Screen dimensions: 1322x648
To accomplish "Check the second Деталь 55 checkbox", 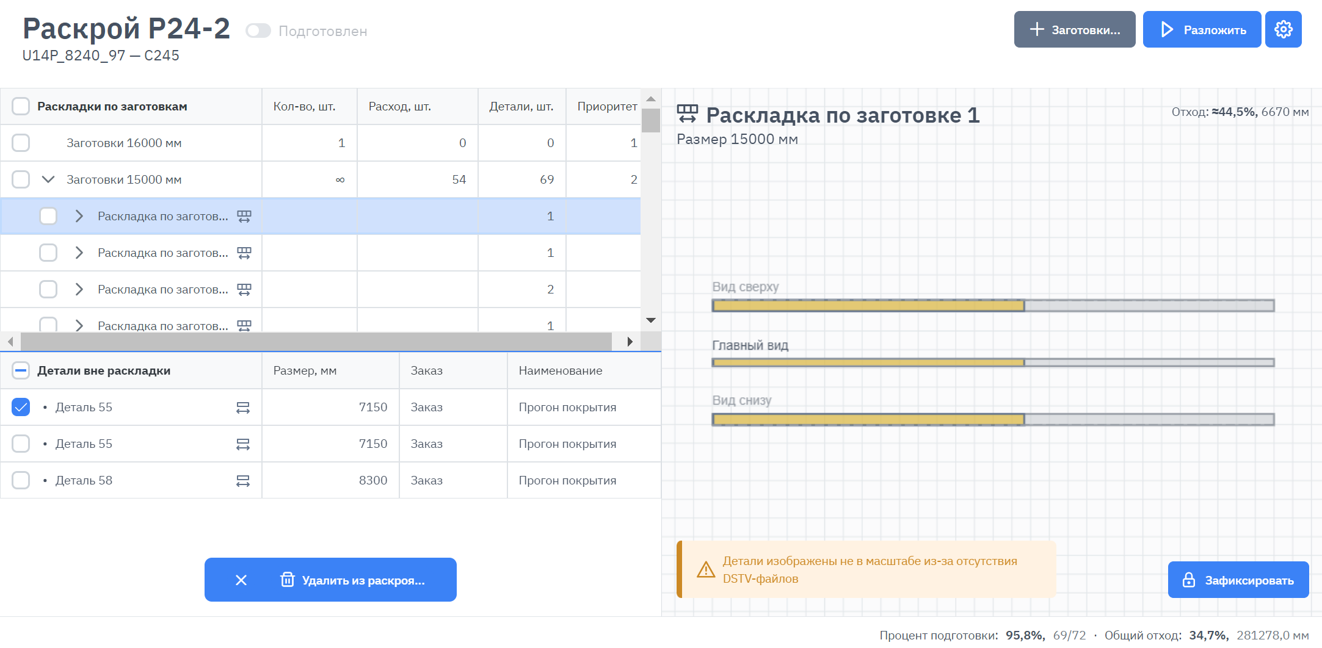I will tap(21, 444).
